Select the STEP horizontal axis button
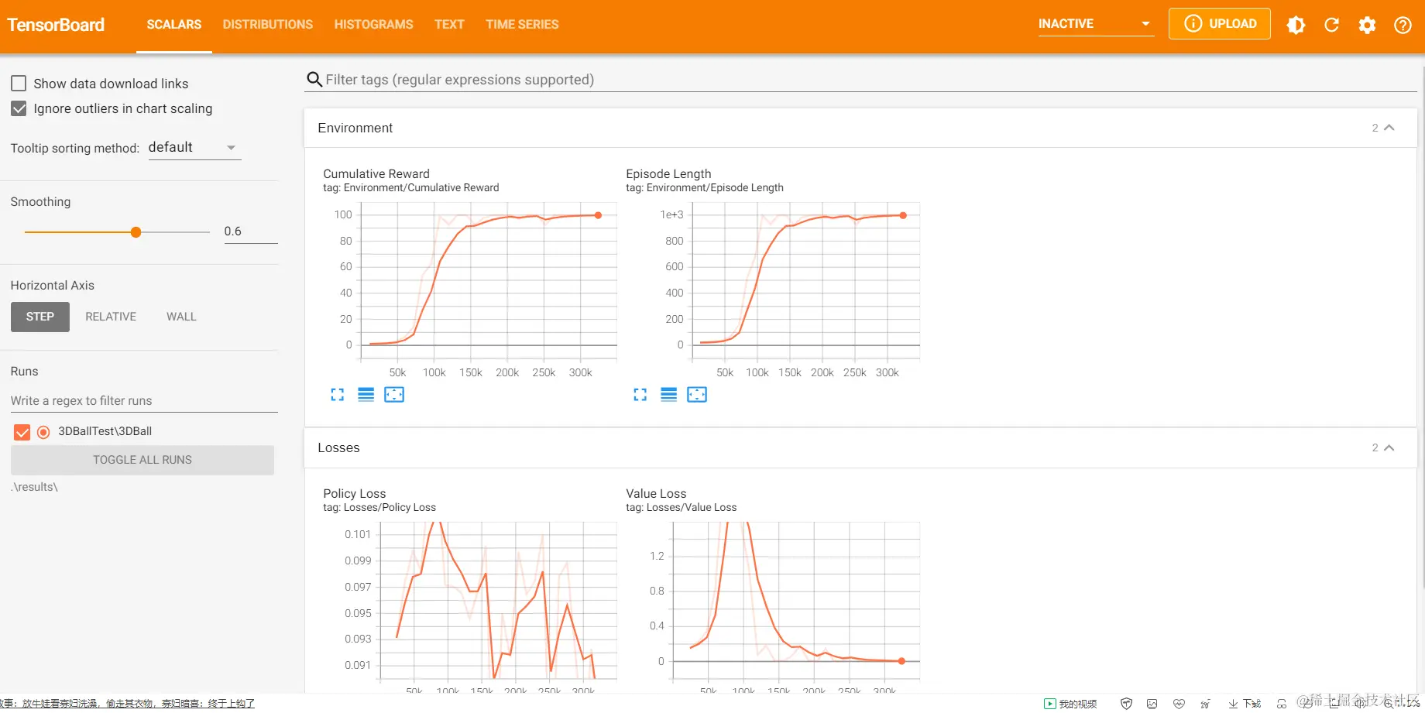Screen dimensions: 1425x713 click(40, 317)
